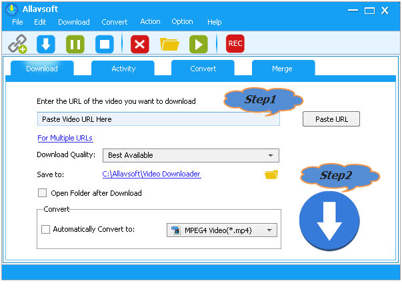
Task: Open the folder icon in the toolbar
Action: pos(169,44)
